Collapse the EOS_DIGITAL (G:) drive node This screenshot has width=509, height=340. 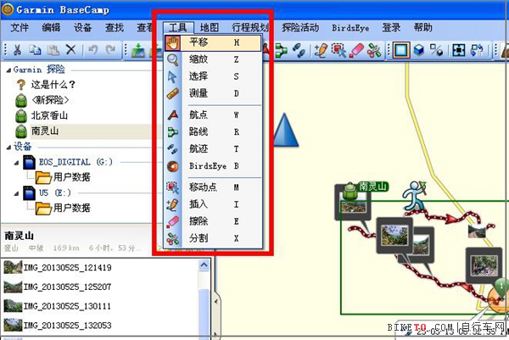(x=17, y=162)
